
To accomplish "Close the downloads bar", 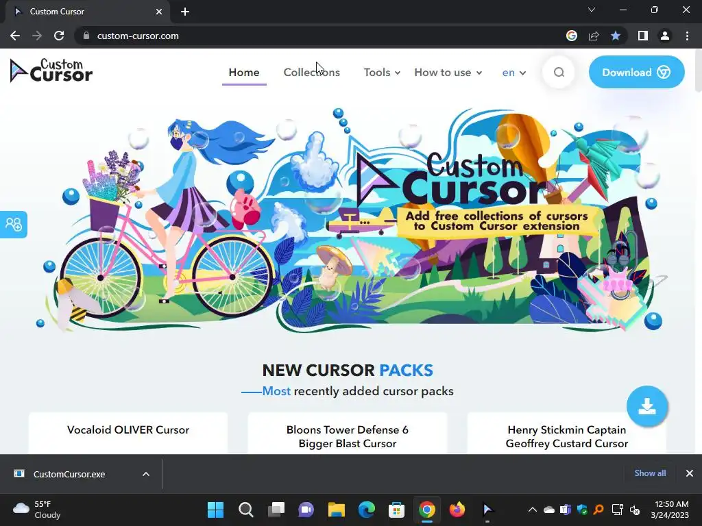I will [690, 473].
